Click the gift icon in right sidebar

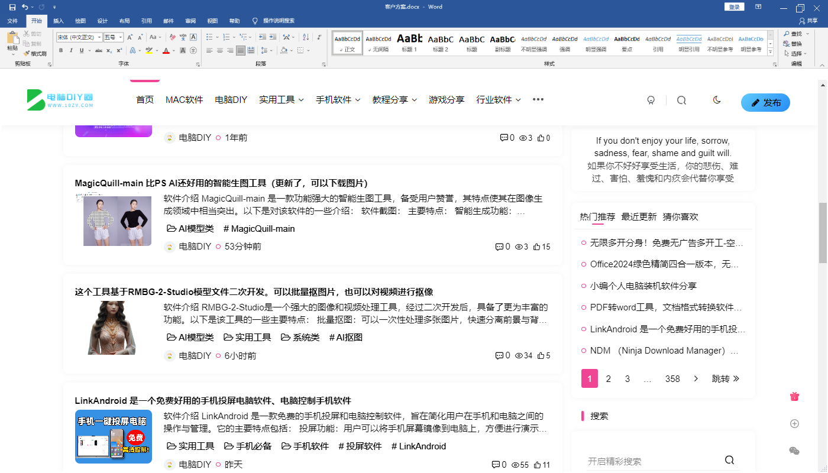794,397
